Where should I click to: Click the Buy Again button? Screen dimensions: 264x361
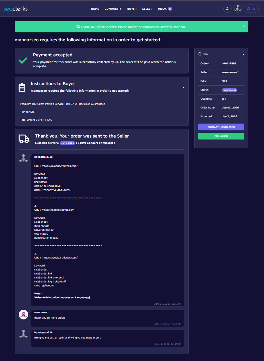pos(221,136)
